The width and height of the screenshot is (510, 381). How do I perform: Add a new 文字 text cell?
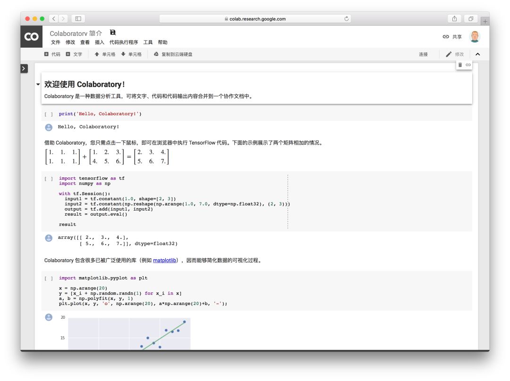[x=74, y=54]
